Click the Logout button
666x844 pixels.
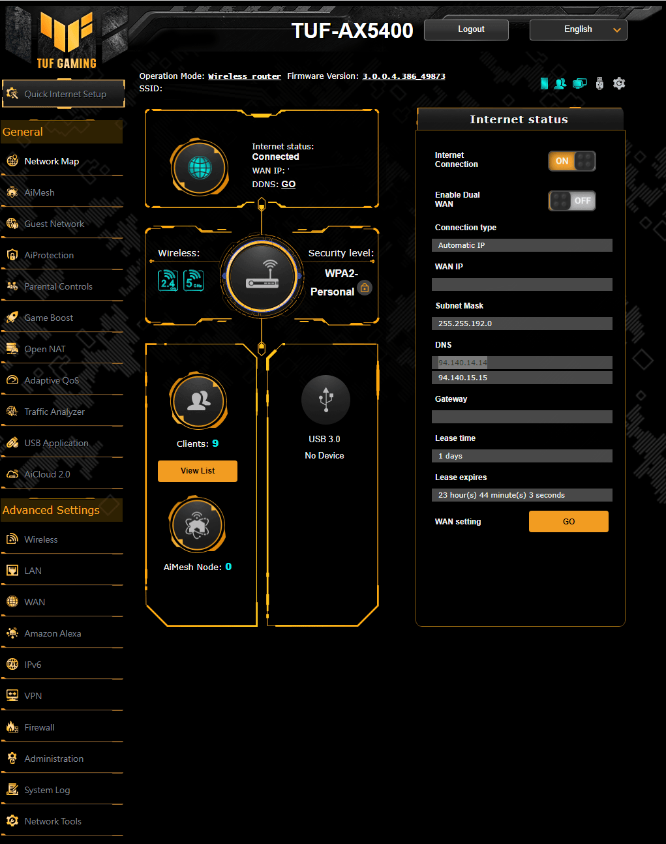tap(466, 30)
